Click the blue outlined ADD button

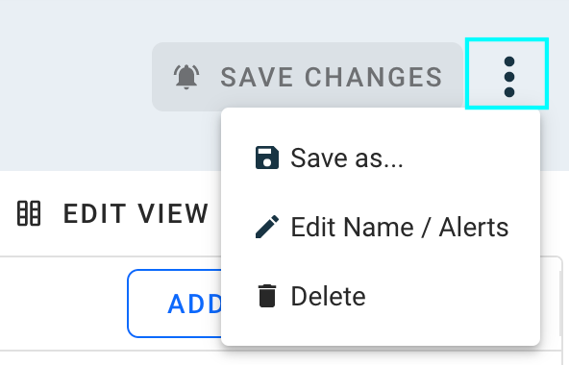175,304
